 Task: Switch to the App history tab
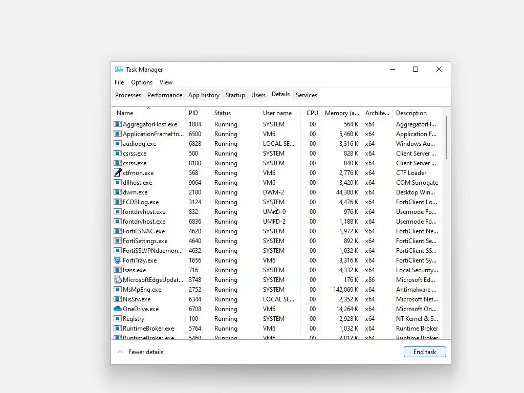point(204,95)
